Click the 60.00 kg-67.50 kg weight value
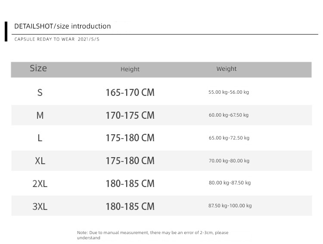Screen dimensions: 323x244 pos(229,115)
